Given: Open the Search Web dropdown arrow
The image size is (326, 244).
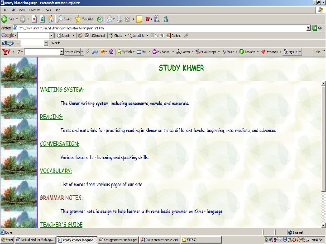Looking at the screenshot, I should [82, 52].
